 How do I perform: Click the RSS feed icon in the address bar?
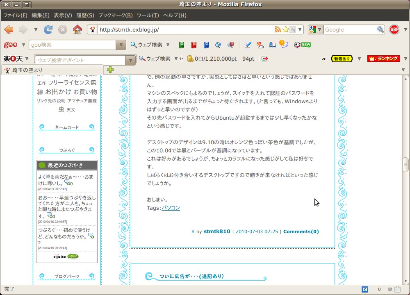278,29
